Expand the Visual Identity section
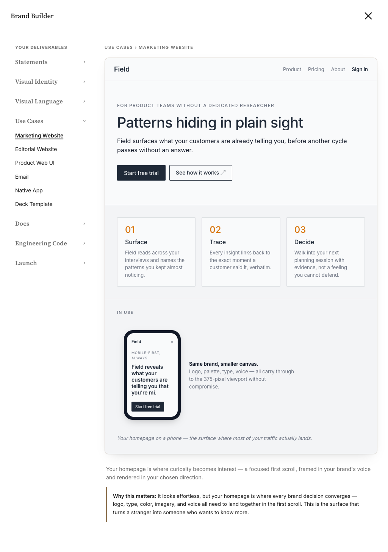 [50, 82]
